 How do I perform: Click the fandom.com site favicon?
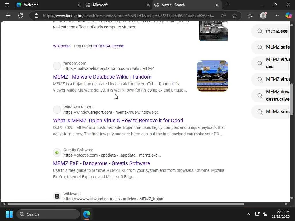57,66
